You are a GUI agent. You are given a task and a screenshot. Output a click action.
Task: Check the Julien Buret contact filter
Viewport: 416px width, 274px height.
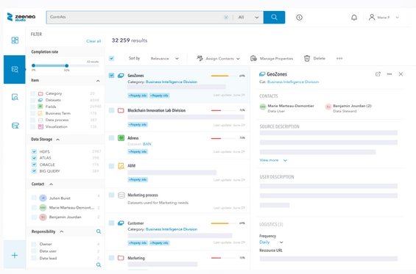[34, 198]
